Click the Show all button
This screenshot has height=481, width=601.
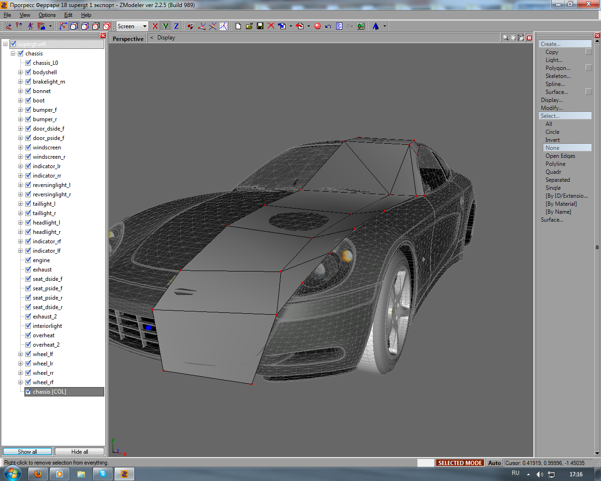point(28,451)
